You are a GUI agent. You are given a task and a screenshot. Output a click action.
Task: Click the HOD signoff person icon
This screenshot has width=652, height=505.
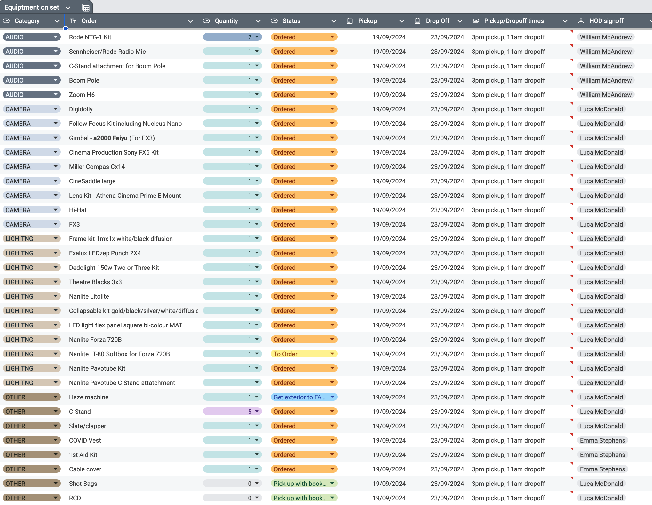tap(581, 21)
